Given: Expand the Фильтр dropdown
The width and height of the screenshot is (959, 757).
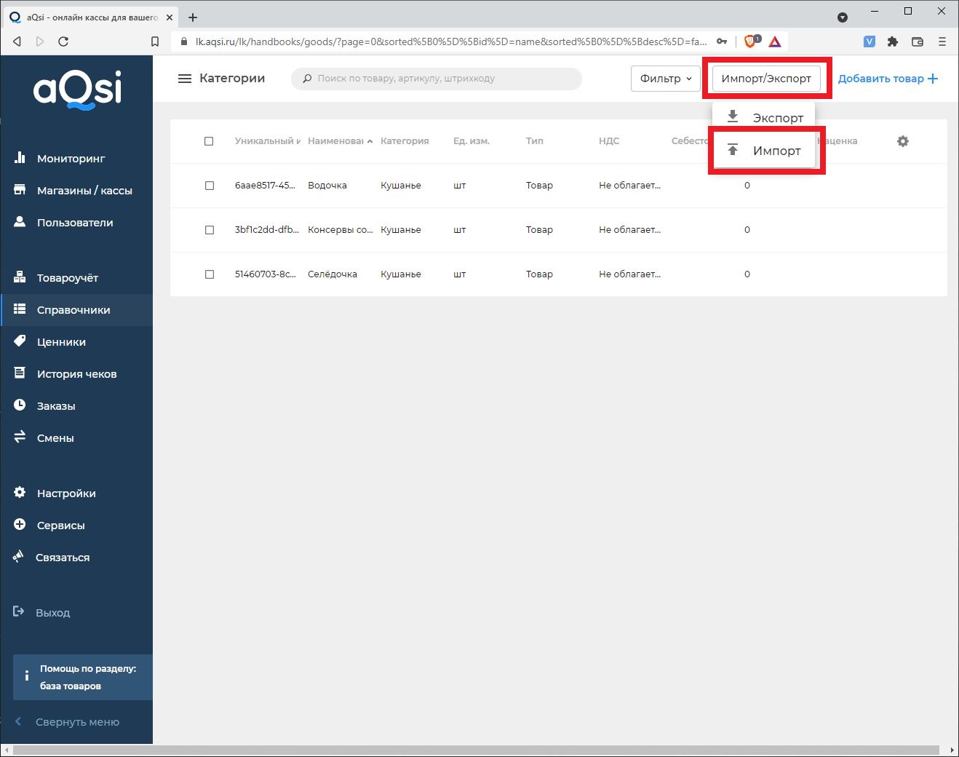Looking at the screenshot, I should pos(665,79).
